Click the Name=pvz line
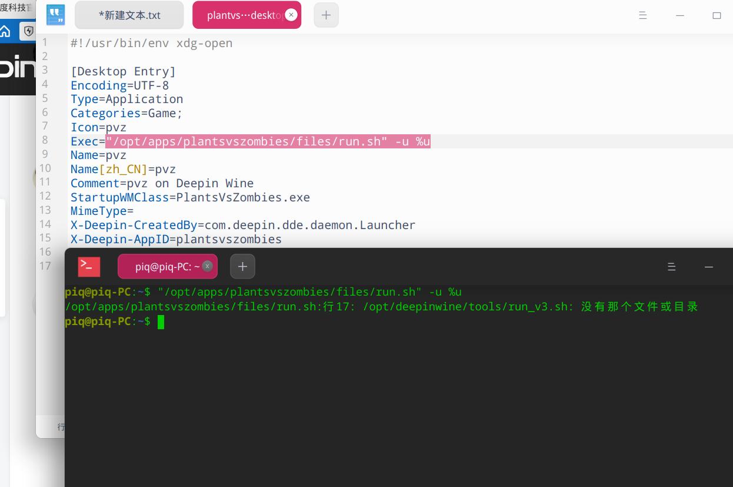The height and width of the screenshot is (487, 733). 98,155
